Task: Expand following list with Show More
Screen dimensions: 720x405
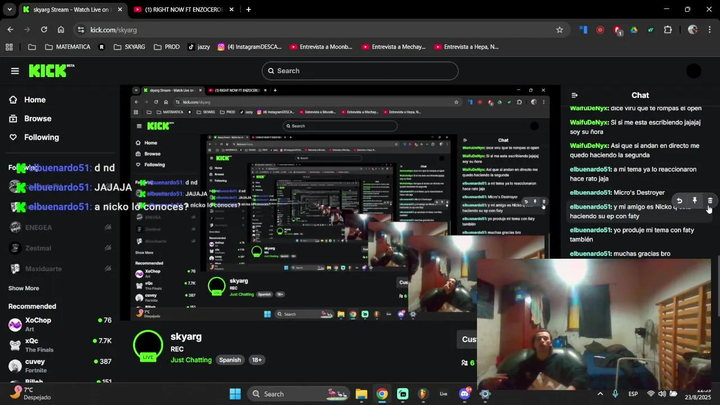Action: tap(24, 288)
